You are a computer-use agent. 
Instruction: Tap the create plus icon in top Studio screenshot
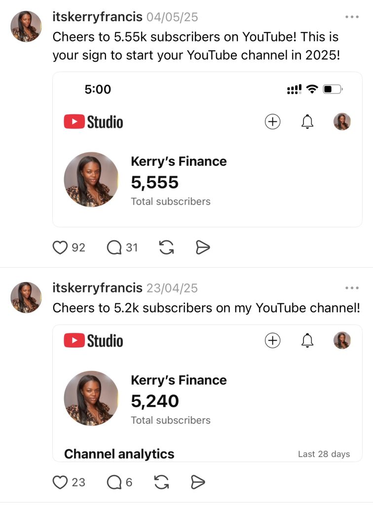(272, 121)
